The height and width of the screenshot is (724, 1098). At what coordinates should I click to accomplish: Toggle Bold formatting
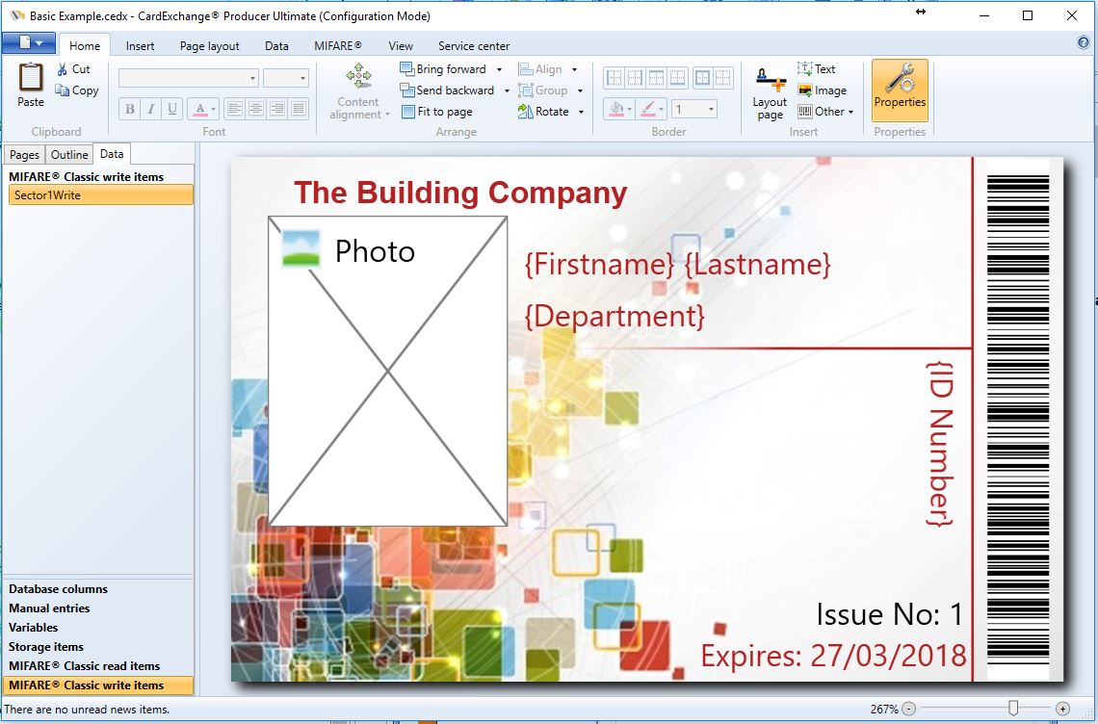pyautogui.click(x=130, y=109)
